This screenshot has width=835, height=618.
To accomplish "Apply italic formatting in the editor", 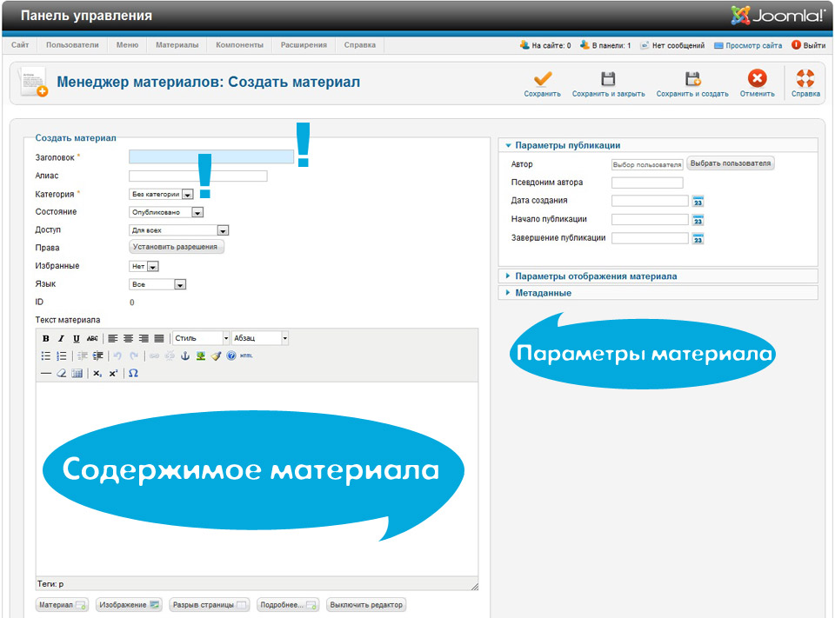I will point(62,338).
